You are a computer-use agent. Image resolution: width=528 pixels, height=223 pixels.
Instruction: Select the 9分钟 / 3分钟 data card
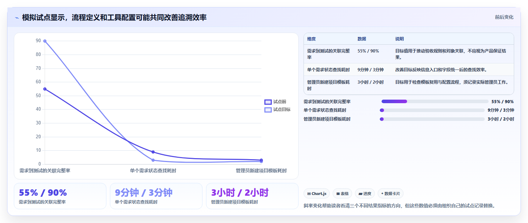pyautogui.click(x=156, y=196)
